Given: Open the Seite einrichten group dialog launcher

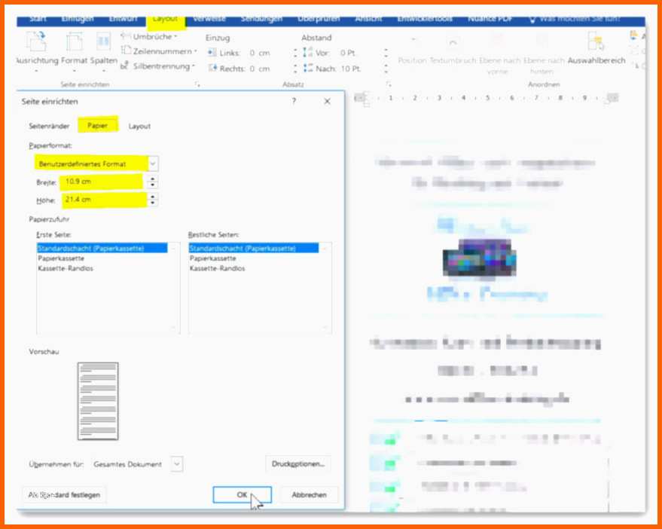Looking at the screenshot, I should 197,84.
